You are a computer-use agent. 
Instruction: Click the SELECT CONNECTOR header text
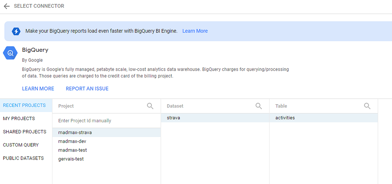tap(39, 6)
